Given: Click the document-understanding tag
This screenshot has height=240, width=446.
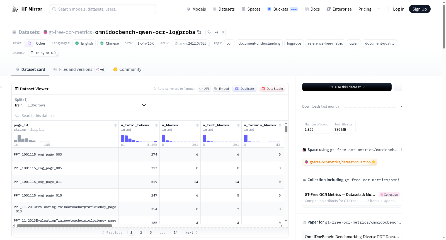Looking at the screenshot, I should [x=259, y=43].
